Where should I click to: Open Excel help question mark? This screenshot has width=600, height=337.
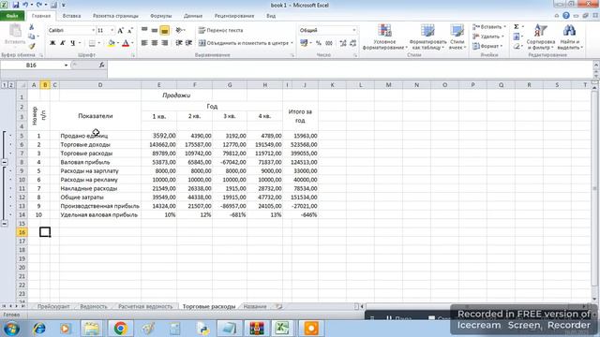pyautogui.click(x=566, y=16)
